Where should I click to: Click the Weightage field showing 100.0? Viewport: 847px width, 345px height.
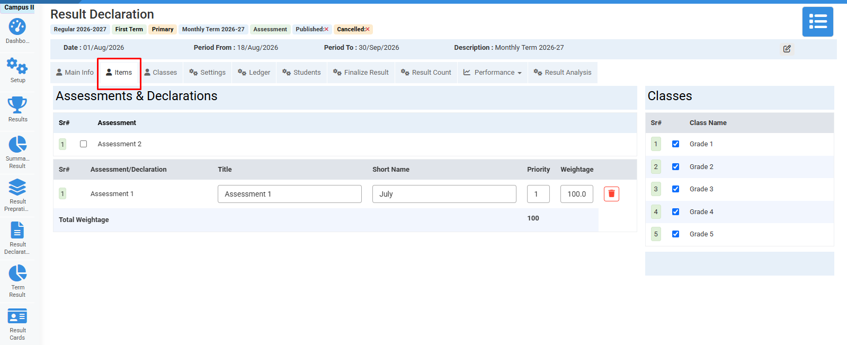[x=577, y=194]
